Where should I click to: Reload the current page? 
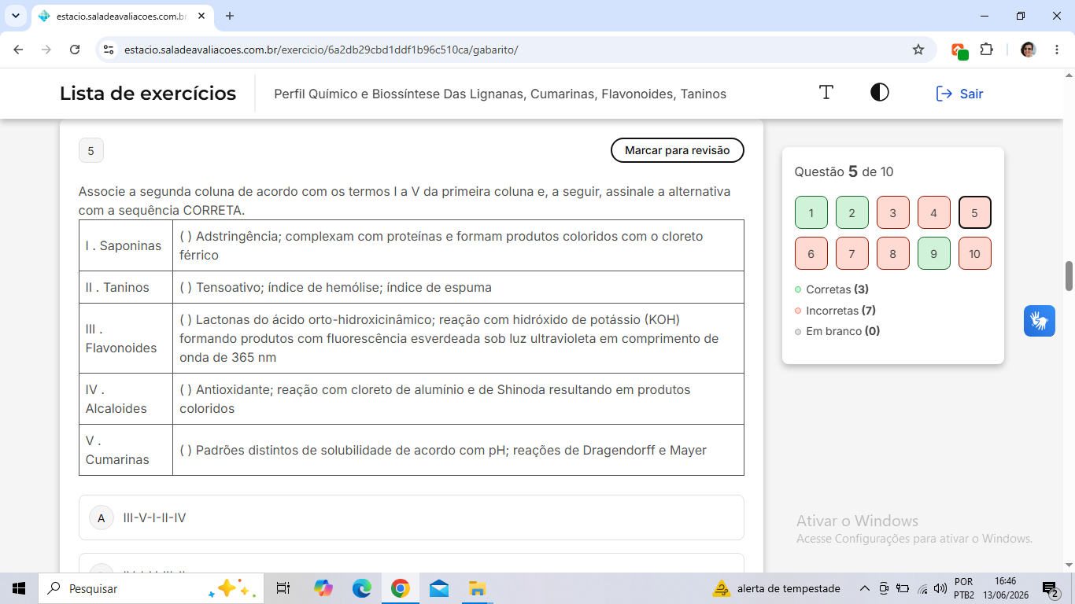pyautogui.click(x=75, y=50)
